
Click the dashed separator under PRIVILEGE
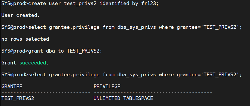[x=153, y=93]
